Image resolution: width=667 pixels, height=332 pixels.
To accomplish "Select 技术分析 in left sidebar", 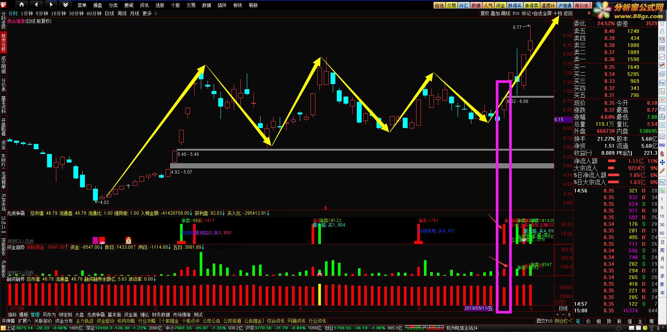I will click(x=3, y=42).
